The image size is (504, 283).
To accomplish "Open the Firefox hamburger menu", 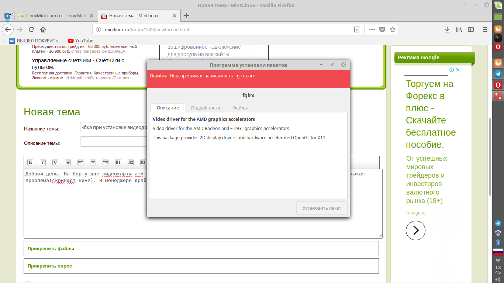I will (485, 29).
